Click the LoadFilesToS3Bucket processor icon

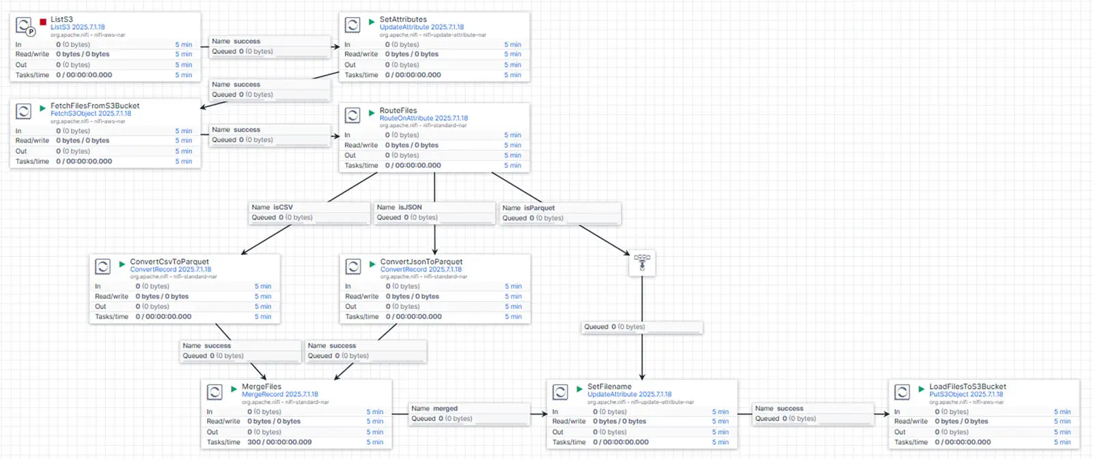pyautogui.click(x=902, y=392)
